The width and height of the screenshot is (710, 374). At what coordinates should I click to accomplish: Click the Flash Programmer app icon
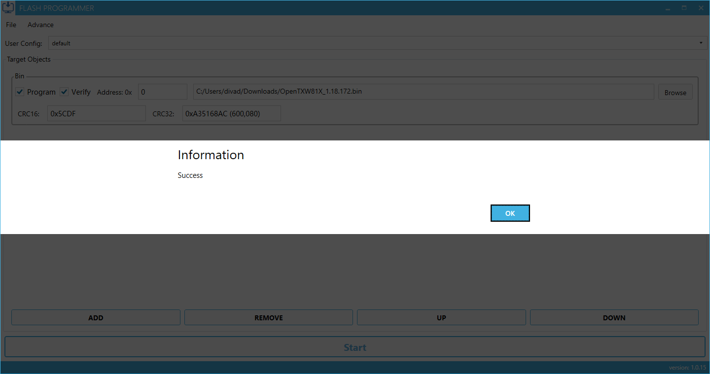pyautogui.click(x=8, y=8)
